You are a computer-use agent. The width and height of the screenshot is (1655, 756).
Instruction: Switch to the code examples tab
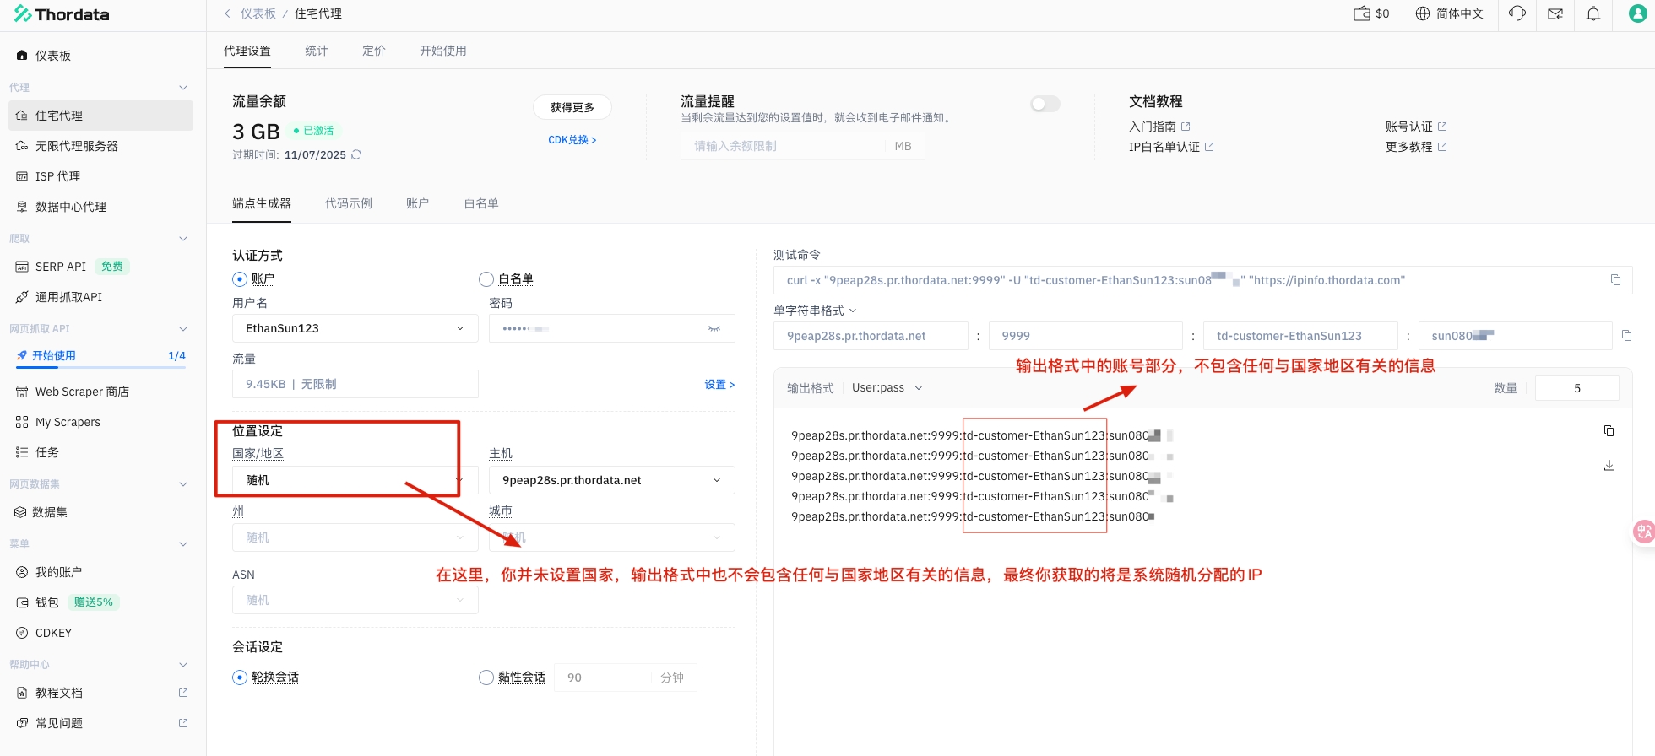point(348,203)
